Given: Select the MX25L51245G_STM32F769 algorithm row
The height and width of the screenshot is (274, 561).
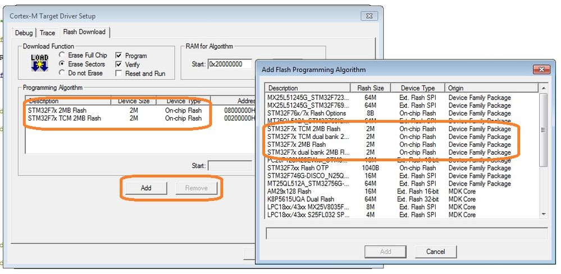Looking at the screenshot, I should (x=402, y=105).
